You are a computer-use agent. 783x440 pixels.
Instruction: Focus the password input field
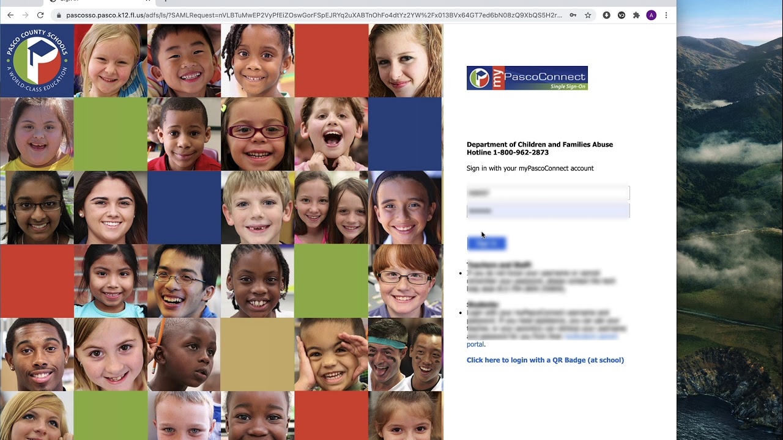(x=547, y=211)
